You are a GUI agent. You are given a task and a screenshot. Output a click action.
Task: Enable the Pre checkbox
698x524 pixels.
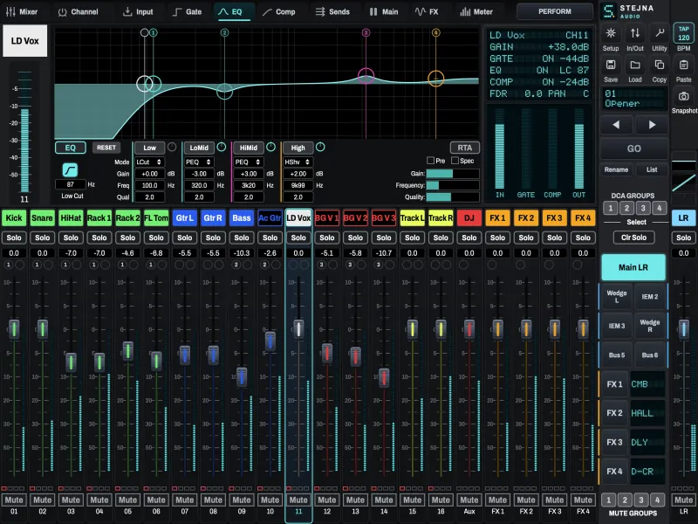coord(430,161)
